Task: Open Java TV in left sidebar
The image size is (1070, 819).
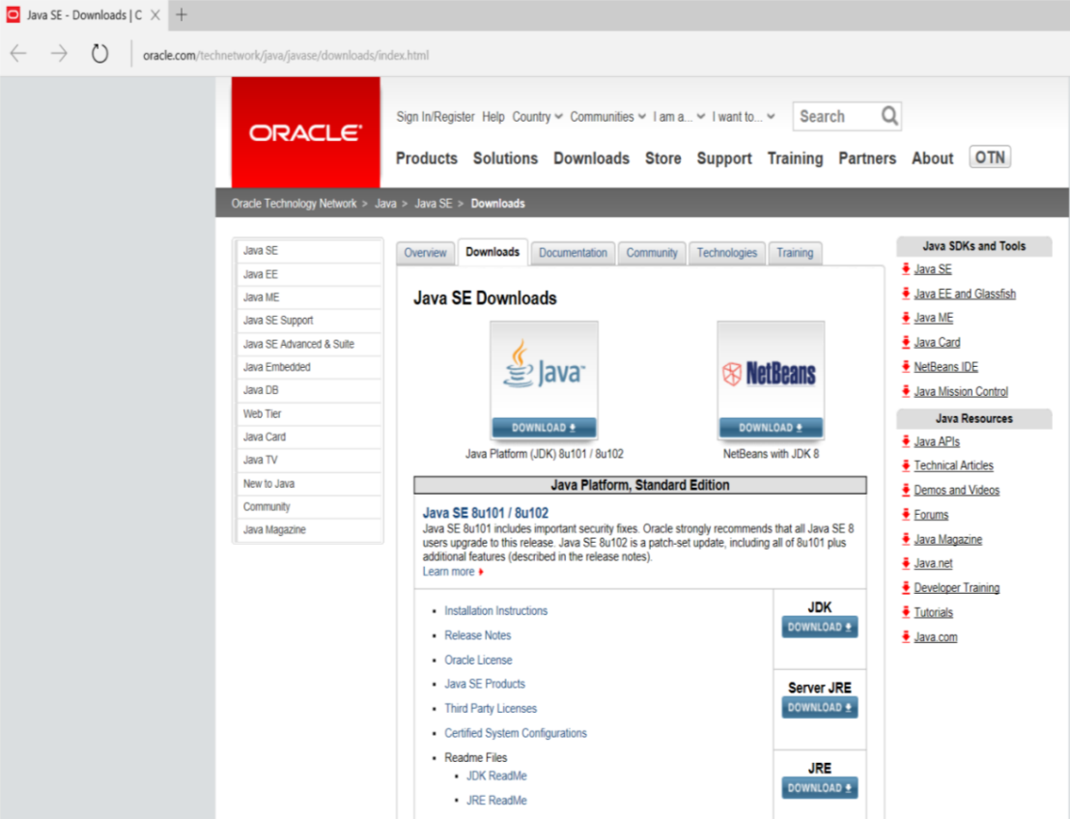Action: (x=308, y=460)
